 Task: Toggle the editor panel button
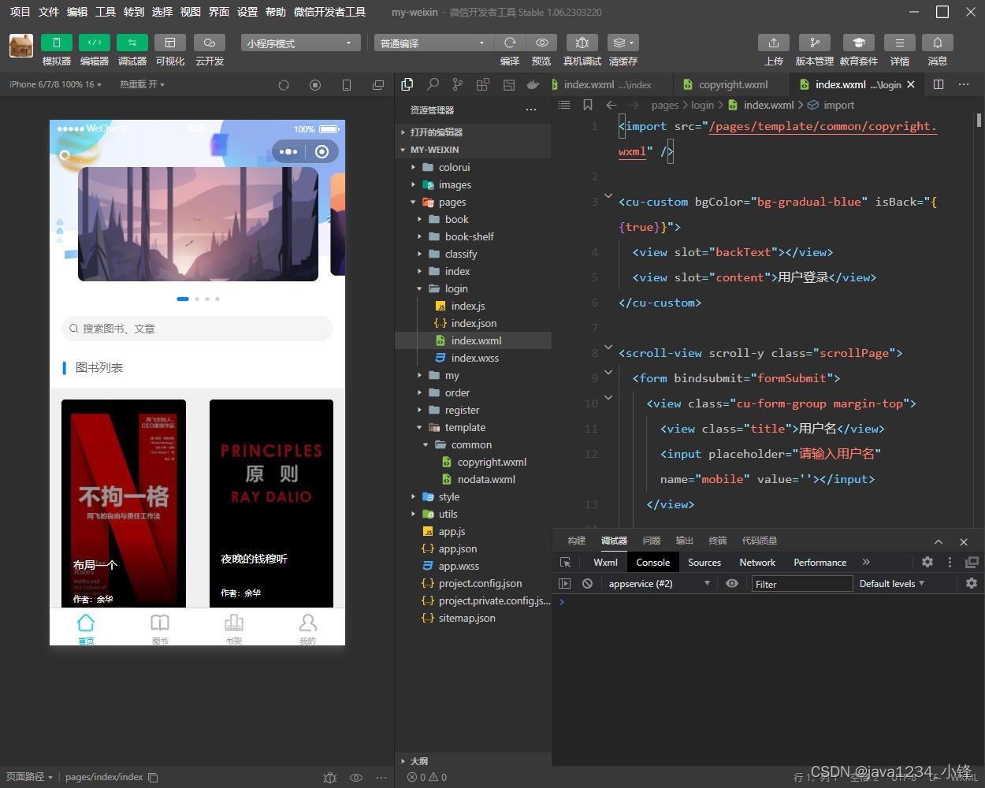(95, 43)
